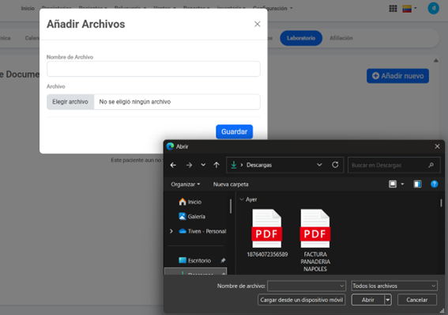Open the view options dropdown arrow
The width and height of the screenshot is (448, 315).
pyautogui.click(x=402, y=184)
